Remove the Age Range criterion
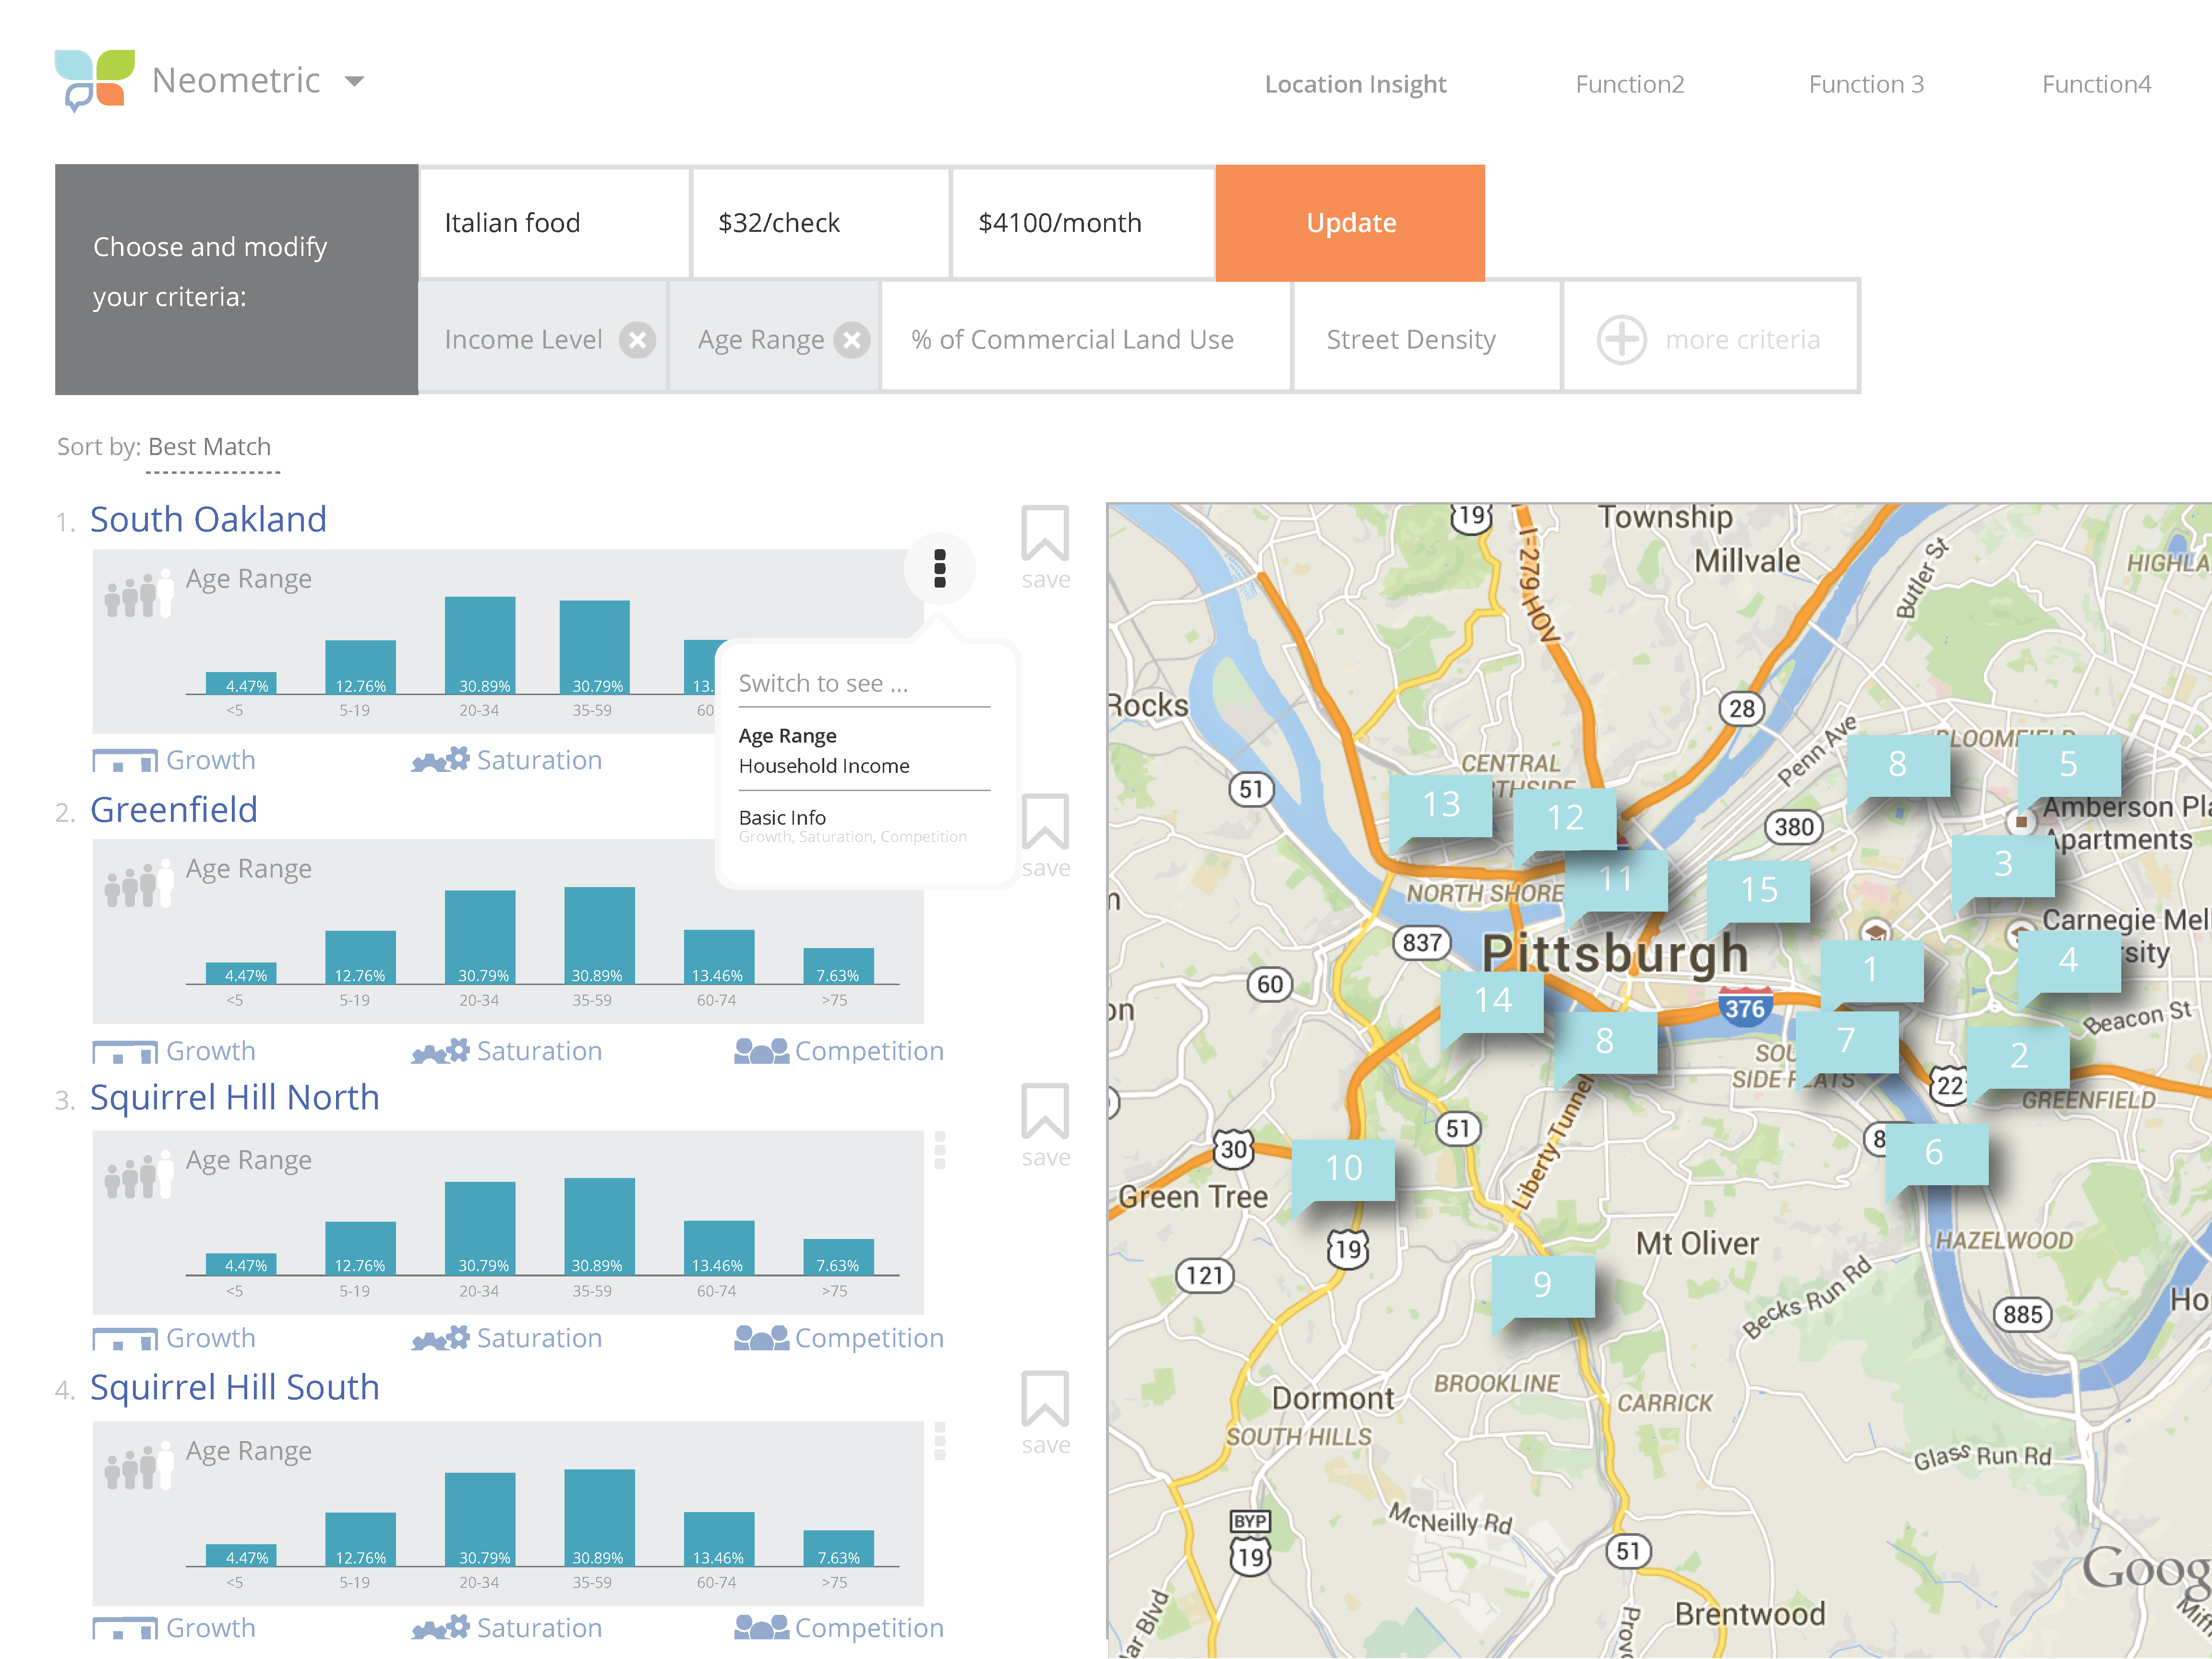Viewport: 2212px width, 1659px height. tap(852, 340)
